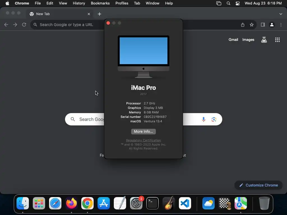Open the Window menu
287x215 pixels.
pyautogui.click(x=152, y=3)
